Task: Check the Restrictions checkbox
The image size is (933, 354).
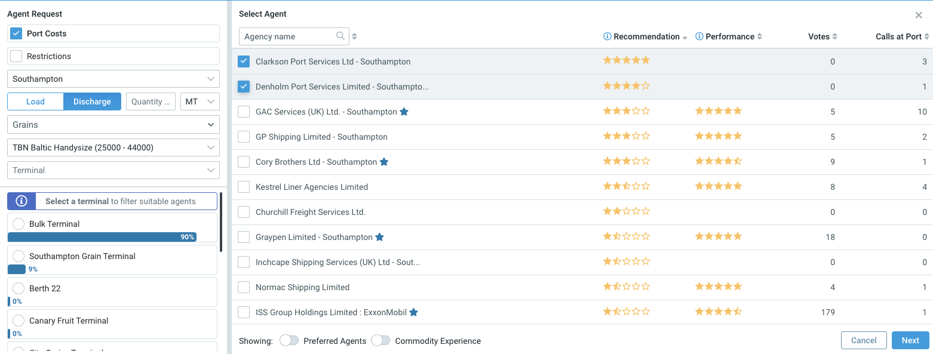Action: [x=16, y=56]
